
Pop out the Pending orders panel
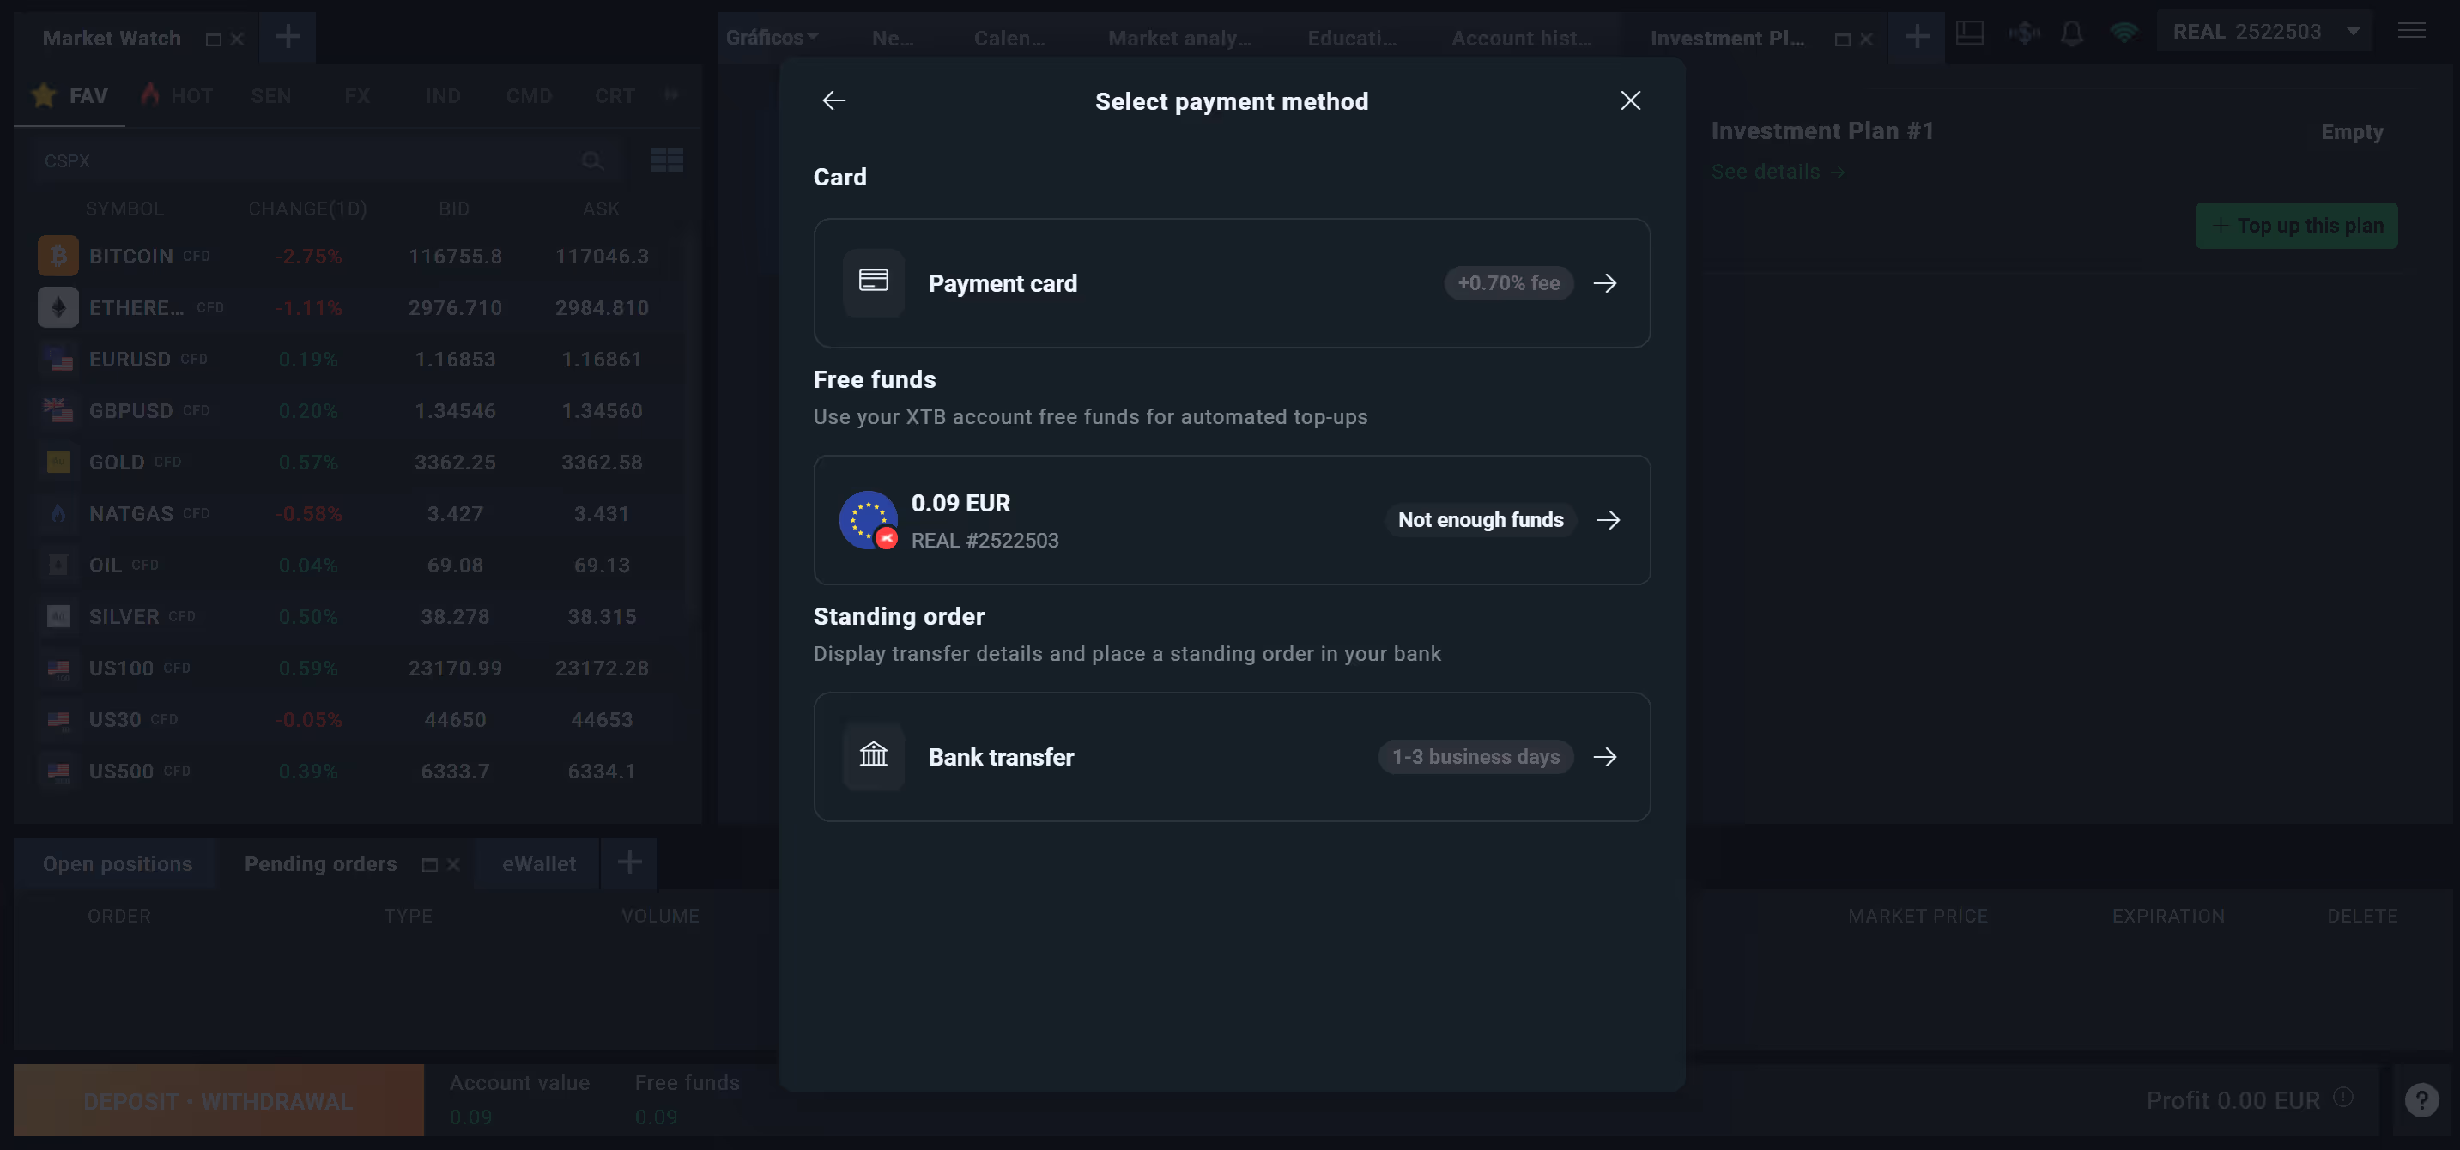429,864
